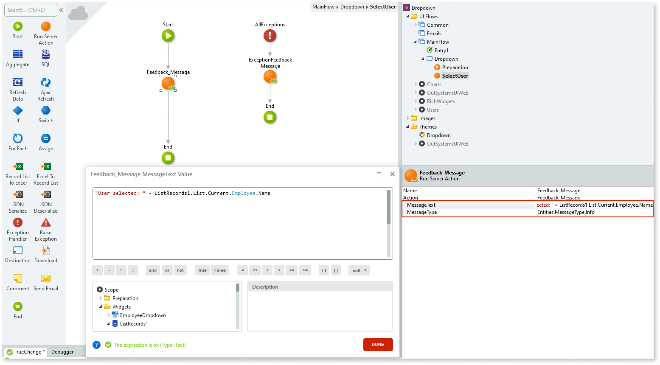Switch to the Debugger tab
This screenshot has width=660, height=365.
(62, 351)
